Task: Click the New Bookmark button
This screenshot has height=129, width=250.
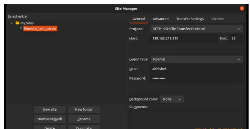Action: (50, 119)
